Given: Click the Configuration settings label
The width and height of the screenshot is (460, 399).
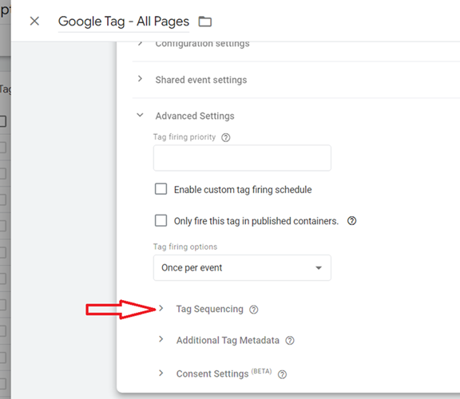Looking at the screenshot, I should coord(202,44).
